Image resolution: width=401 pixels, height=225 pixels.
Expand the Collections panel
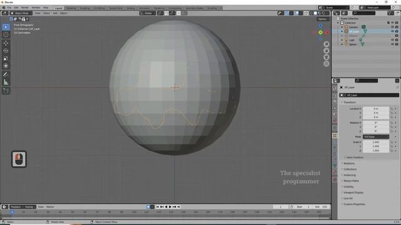pos(350,169)
